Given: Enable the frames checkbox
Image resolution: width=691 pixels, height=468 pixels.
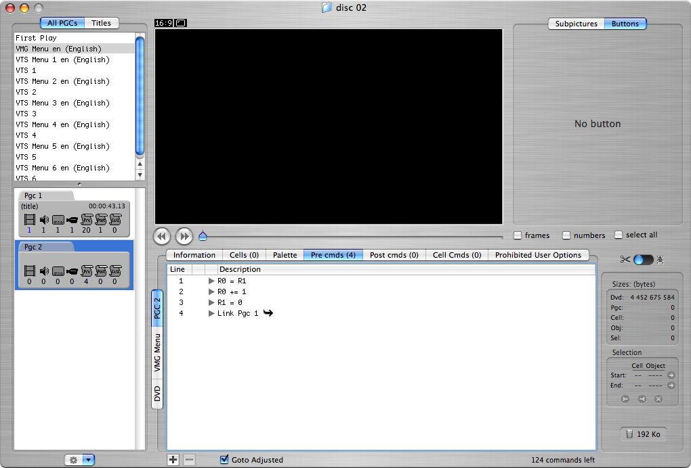Looking at the screenshot, I should [518, 235].
